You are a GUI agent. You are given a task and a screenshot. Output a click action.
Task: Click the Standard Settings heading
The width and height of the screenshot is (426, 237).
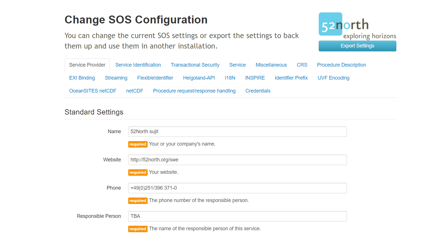[94, 112]
